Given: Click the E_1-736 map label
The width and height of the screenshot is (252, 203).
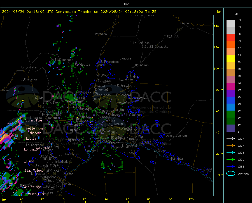Looking at the screenshot, I should tap(173, 36).
